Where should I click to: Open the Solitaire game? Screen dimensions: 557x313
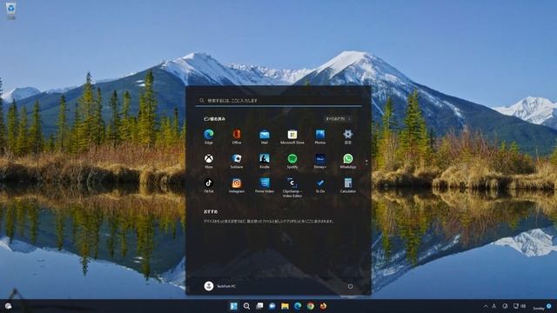pos(237,161)
